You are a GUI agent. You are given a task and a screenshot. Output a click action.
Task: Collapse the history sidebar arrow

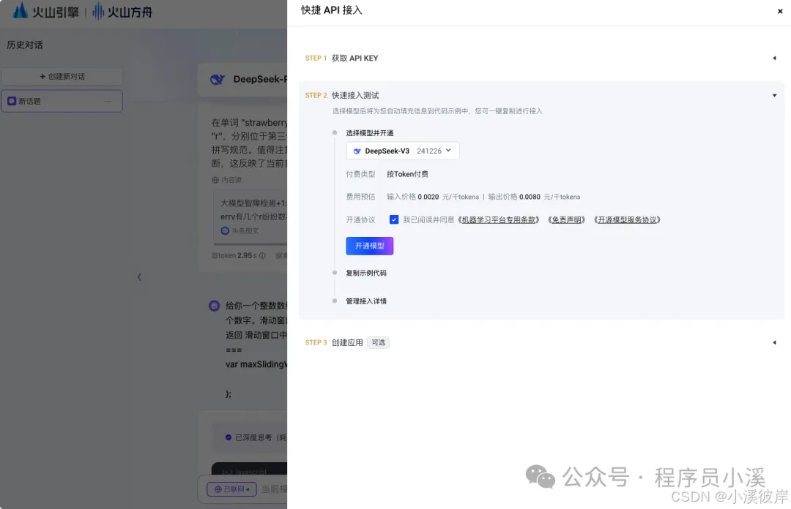pos(139,277)
